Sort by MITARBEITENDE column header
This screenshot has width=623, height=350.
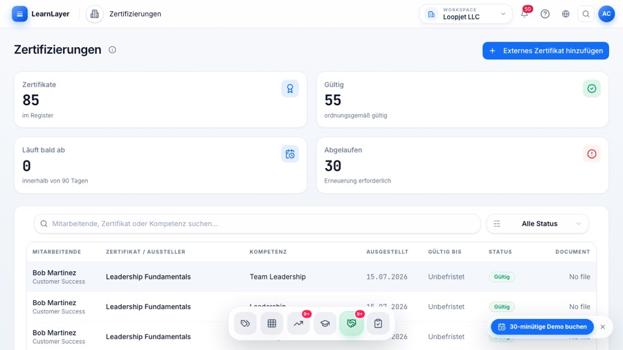point(57,252)
